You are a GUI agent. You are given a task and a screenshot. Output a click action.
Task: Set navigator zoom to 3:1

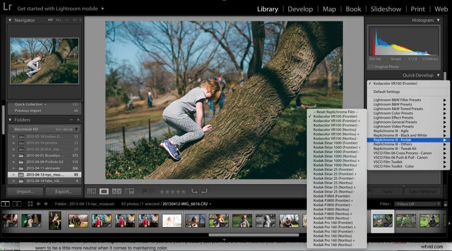75,20
